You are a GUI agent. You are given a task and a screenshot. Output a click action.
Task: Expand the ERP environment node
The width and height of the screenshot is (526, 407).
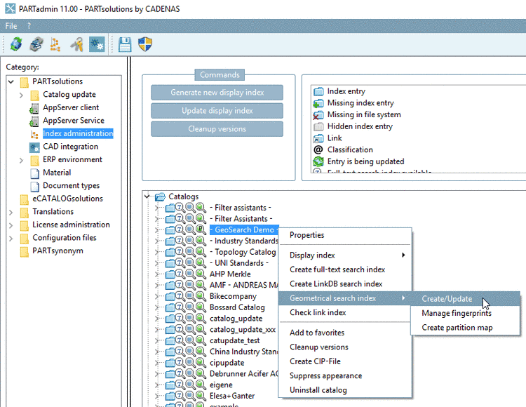pos(22,160)
